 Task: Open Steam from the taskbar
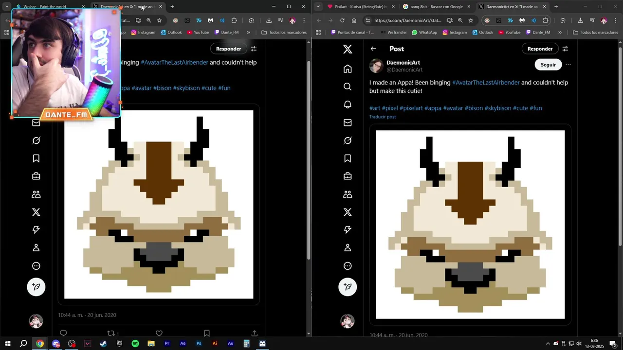pyautogui.click(x=103, y=344)
